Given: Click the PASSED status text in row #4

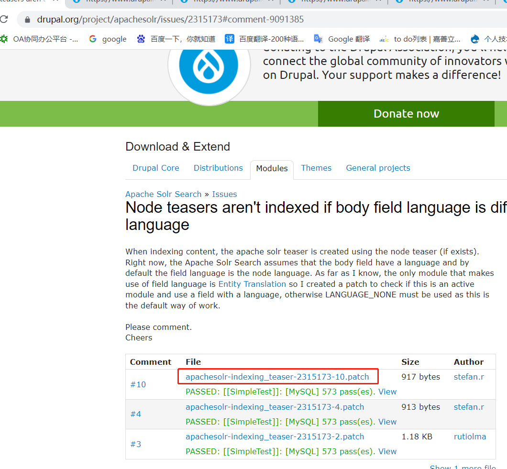Looking at the screenshot, I should pyautogui.click(x=280, y=422).
